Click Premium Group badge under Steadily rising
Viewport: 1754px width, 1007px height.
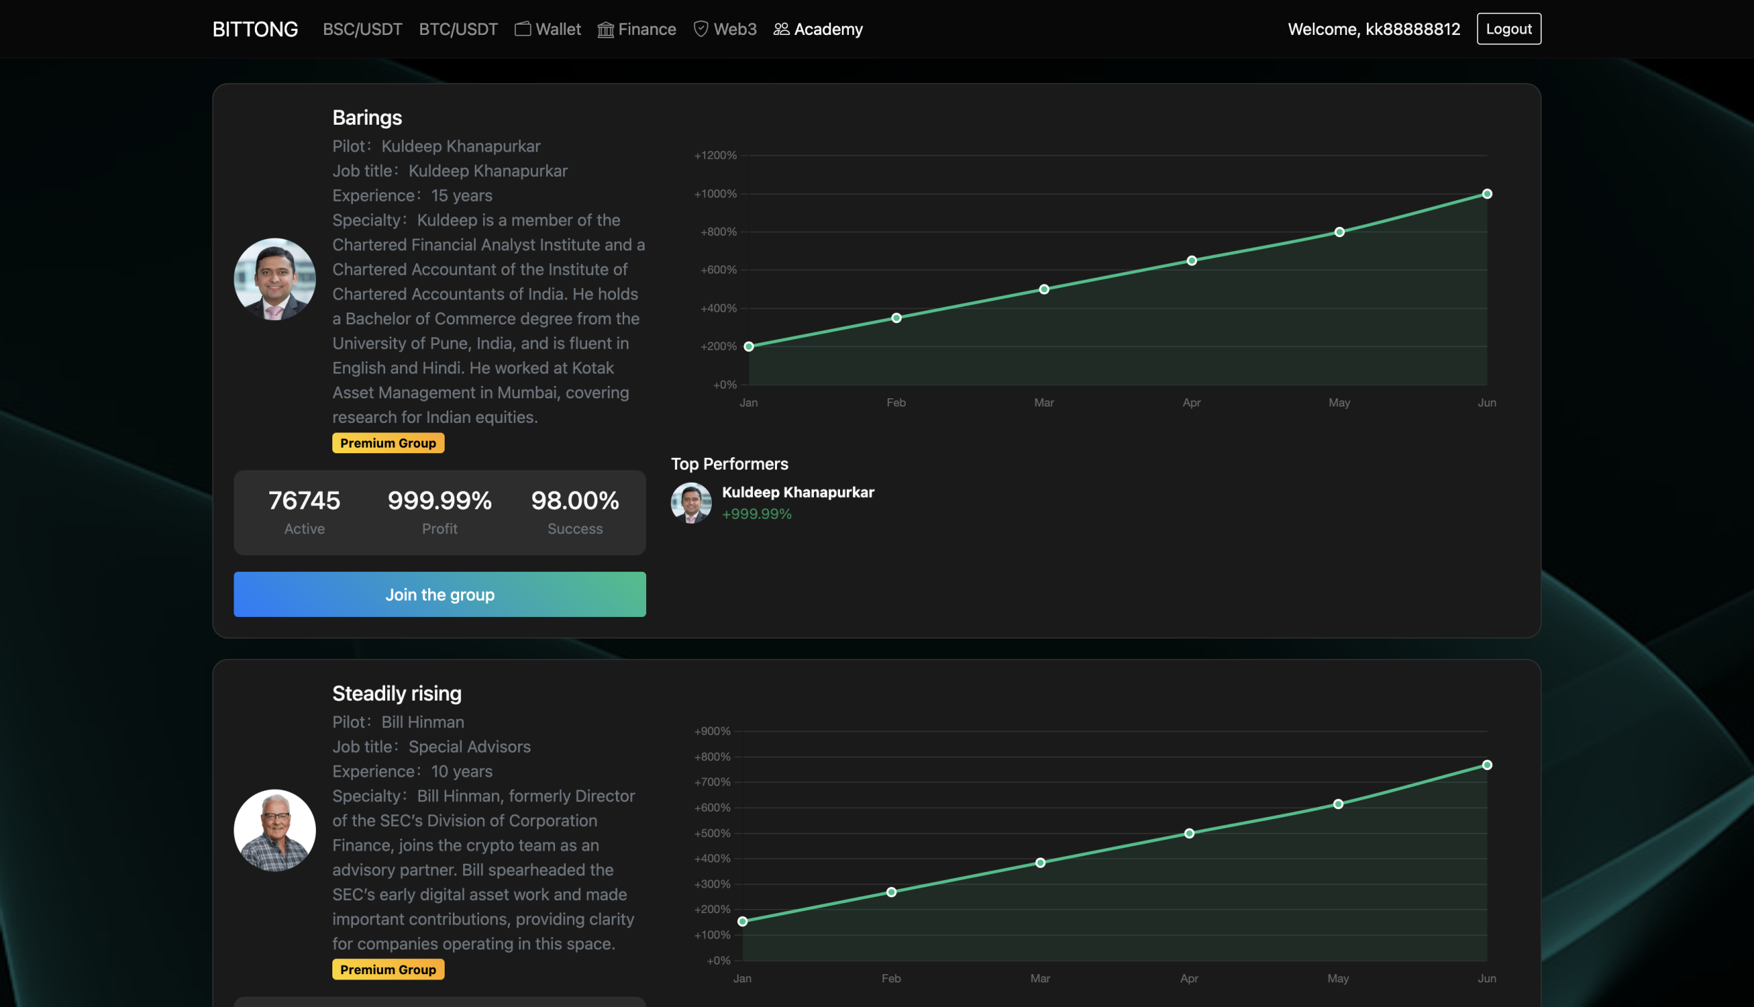click(x=388, y=970)
